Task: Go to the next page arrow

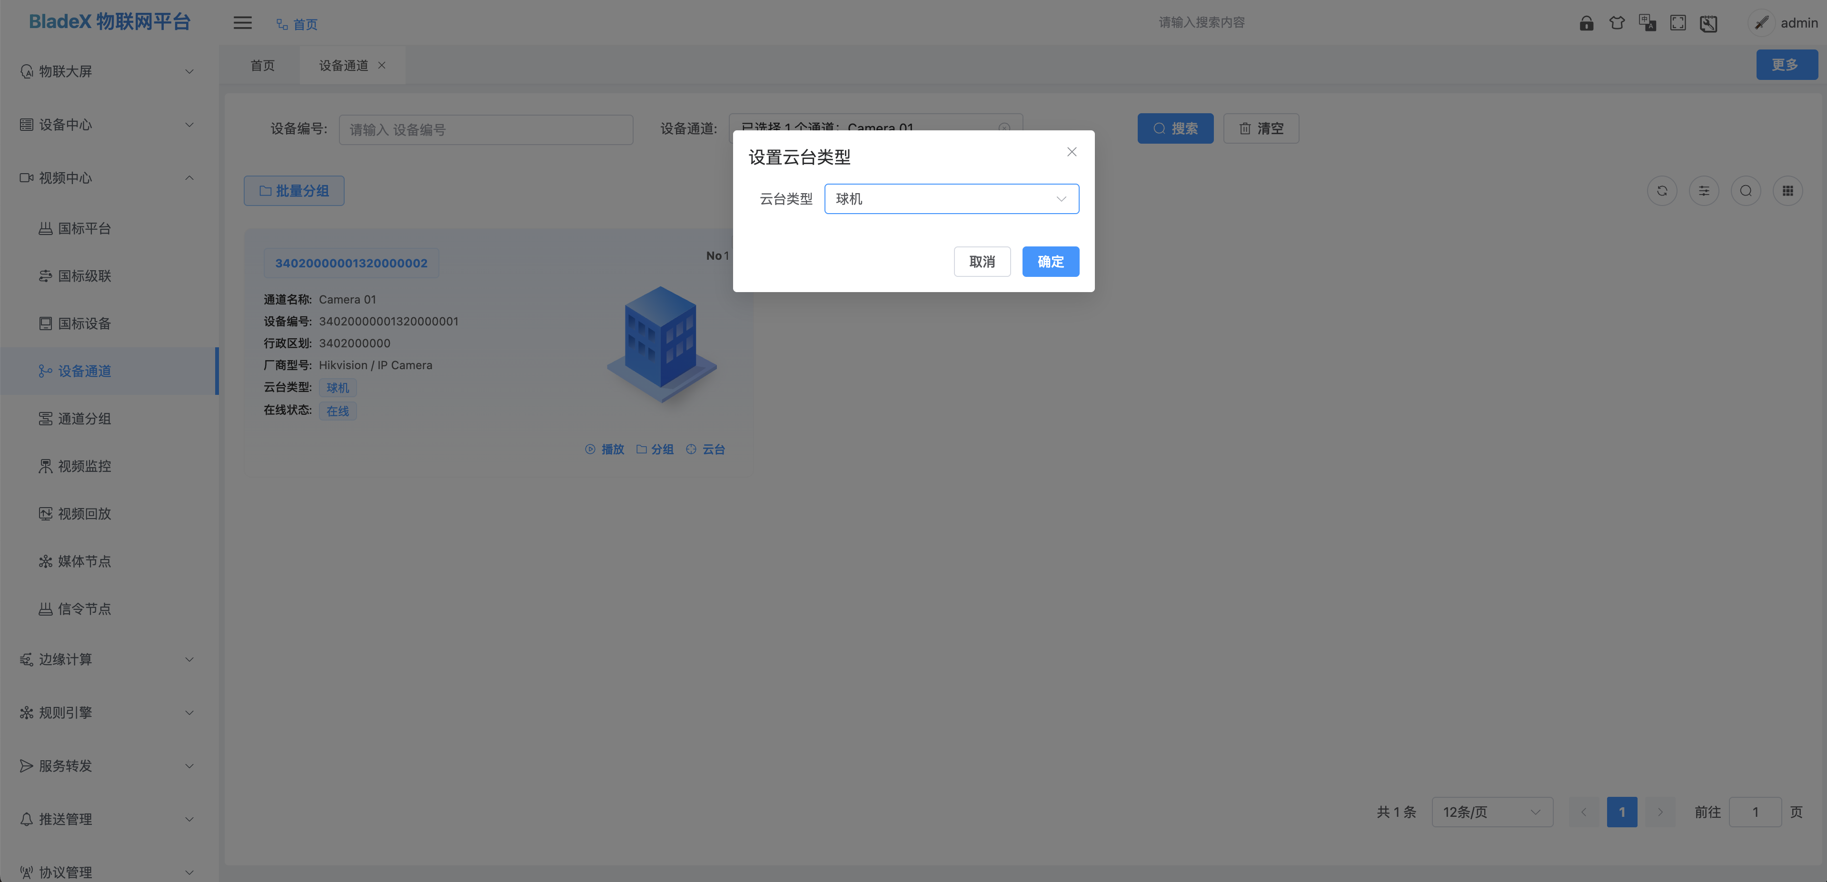Action: [1660, 812]
